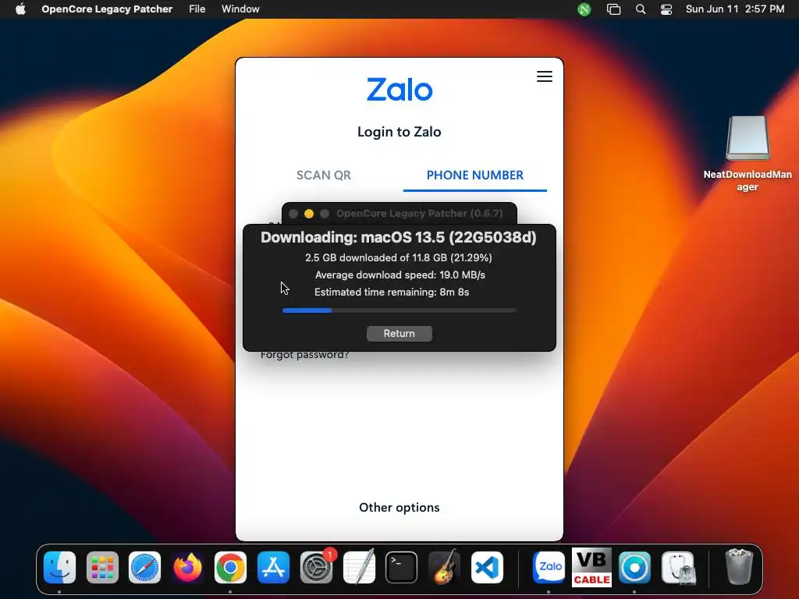
Task: Open System Settings from the Dock
Action: pyautogui.click(x=316, y=568)
